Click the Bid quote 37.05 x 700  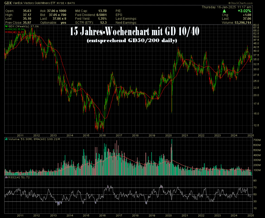58,15
